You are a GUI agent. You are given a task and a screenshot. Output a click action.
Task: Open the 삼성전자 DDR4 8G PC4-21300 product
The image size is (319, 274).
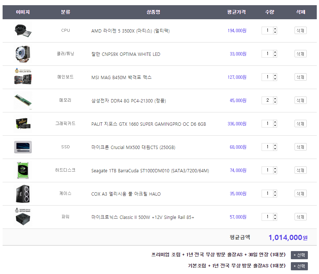click(129, 101)
